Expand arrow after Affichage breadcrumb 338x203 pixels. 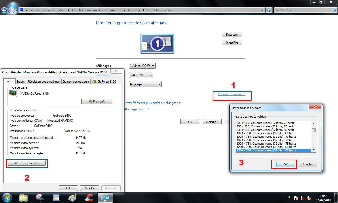[144, 10]
